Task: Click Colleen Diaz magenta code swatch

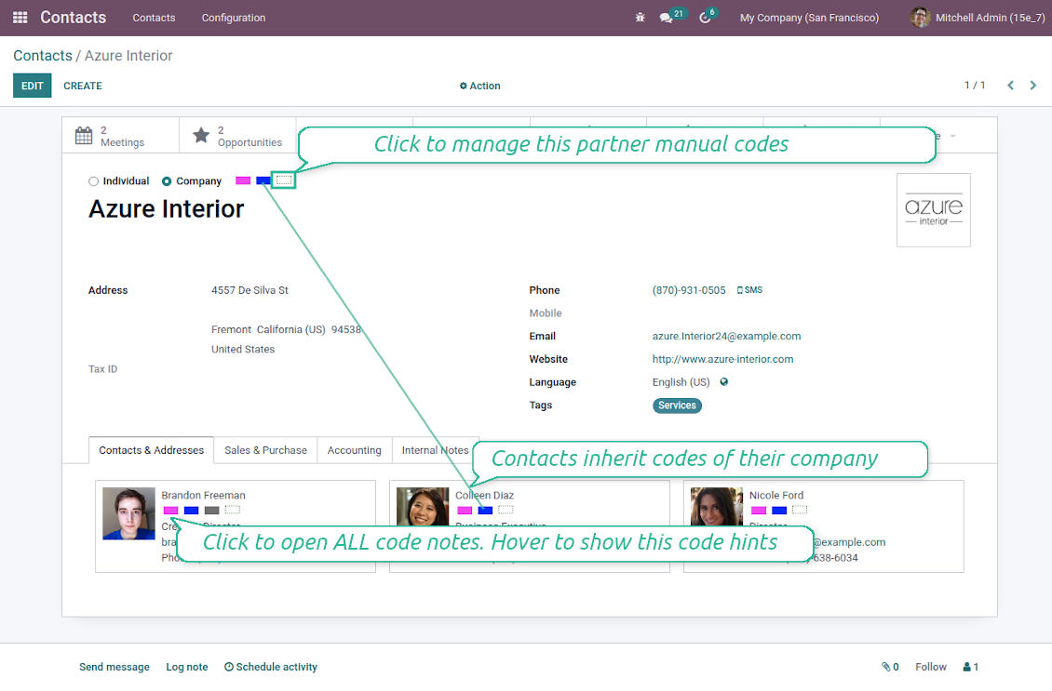Action: [x=465, y=511]
